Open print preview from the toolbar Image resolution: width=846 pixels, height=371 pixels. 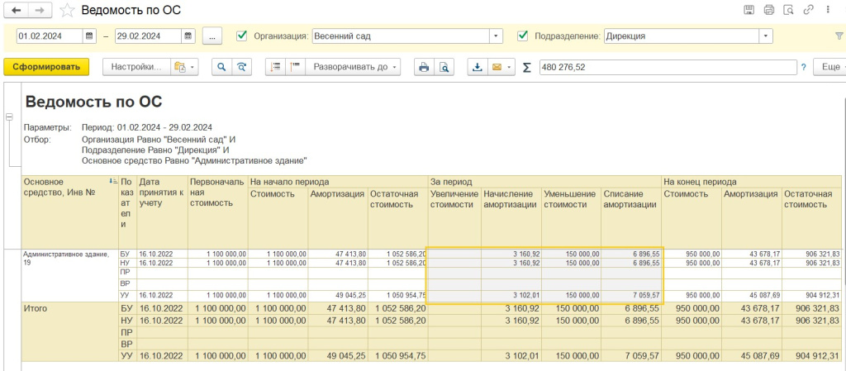point(444,67)
